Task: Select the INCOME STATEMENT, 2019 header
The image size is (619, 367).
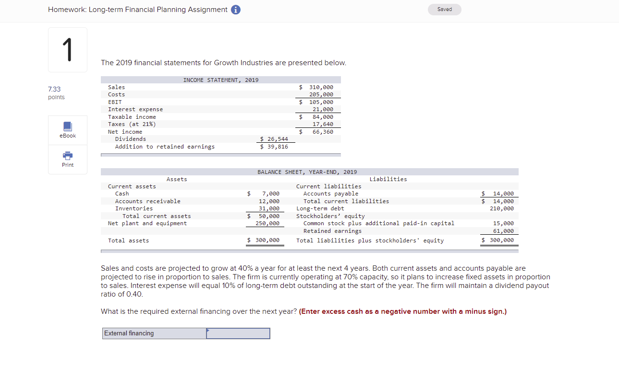Action: click(220, 80)
